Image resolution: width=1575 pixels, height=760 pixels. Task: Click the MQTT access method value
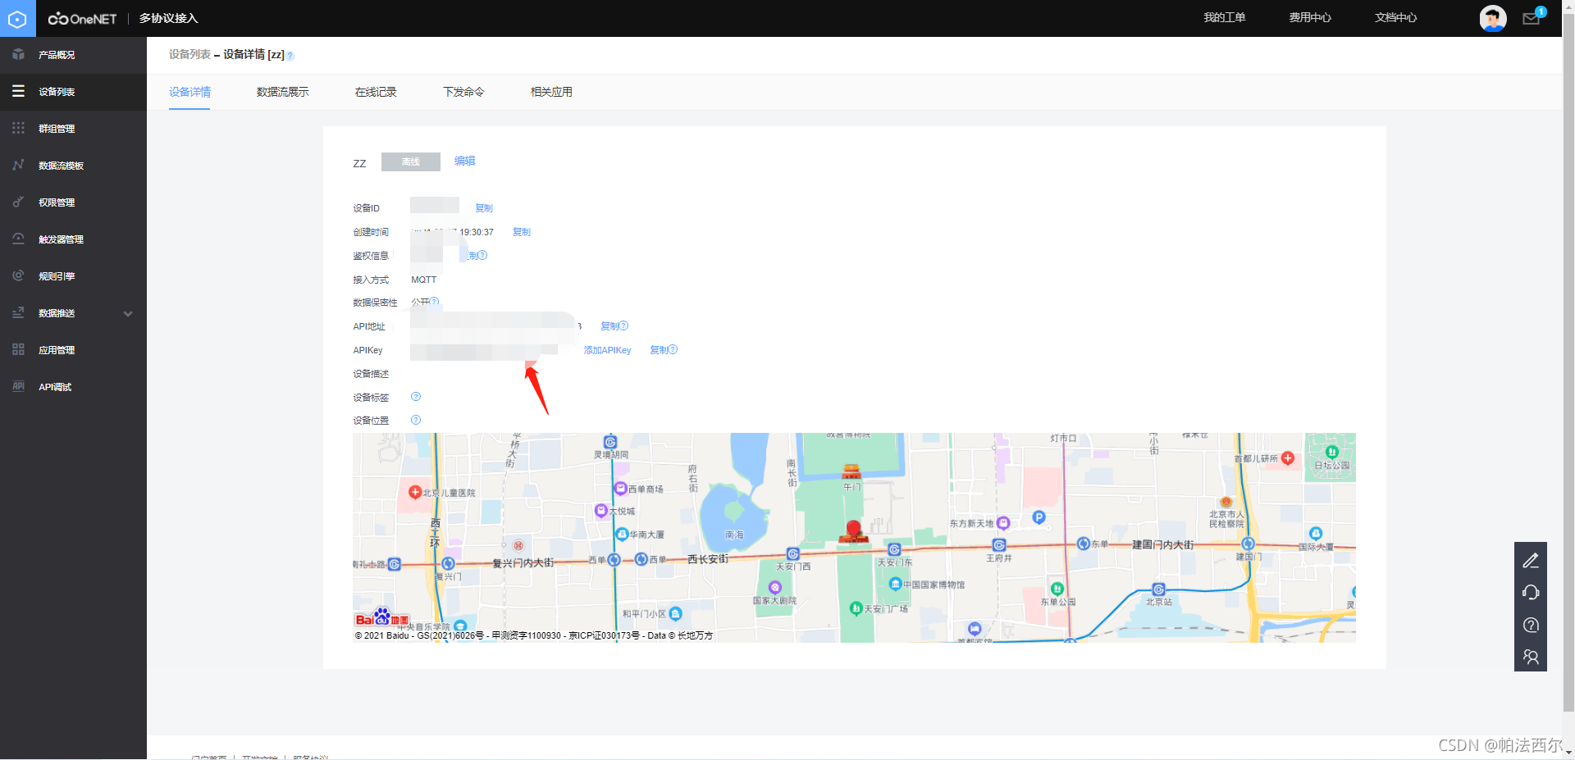(424, 280)
